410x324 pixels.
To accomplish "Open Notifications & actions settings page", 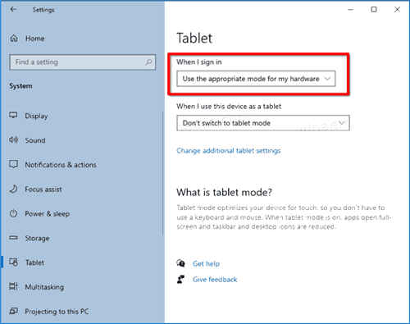I will tap(61, 165).
